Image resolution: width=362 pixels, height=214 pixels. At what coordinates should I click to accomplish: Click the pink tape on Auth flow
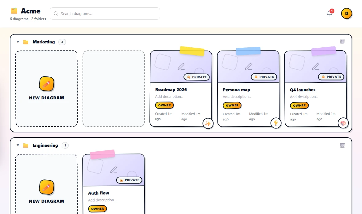tap(102, 154)
